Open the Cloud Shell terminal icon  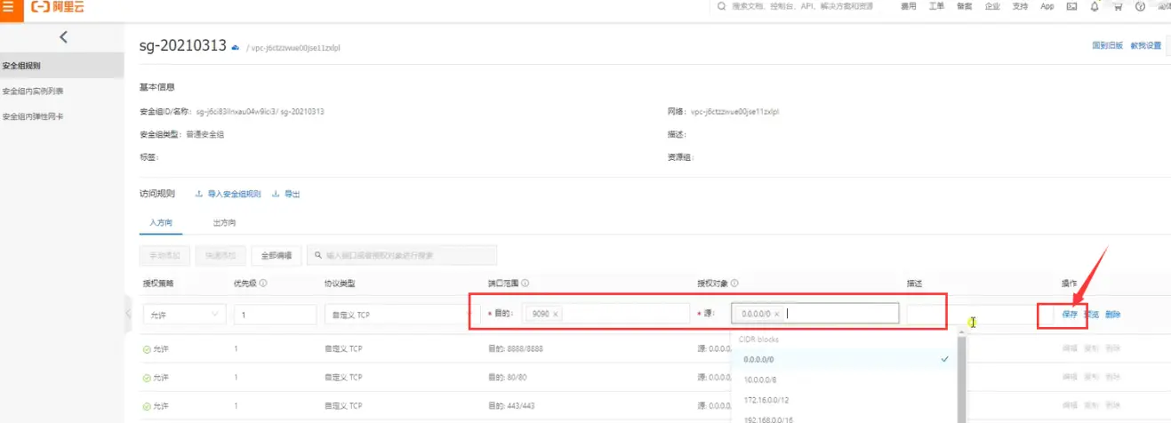[x=1071, y=6]
